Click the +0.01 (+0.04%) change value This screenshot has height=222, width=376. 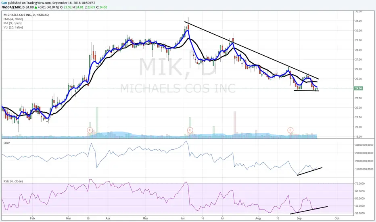[48, 7]
